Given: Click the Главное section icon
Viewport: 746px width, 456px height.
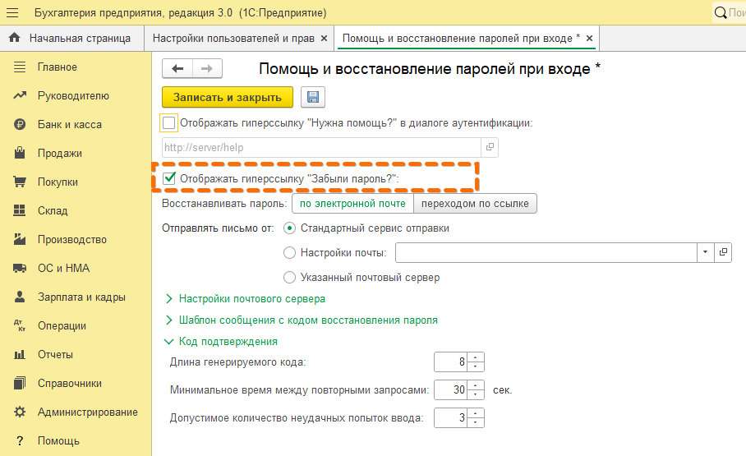Looking at the screenshot, I should (20, 67).
